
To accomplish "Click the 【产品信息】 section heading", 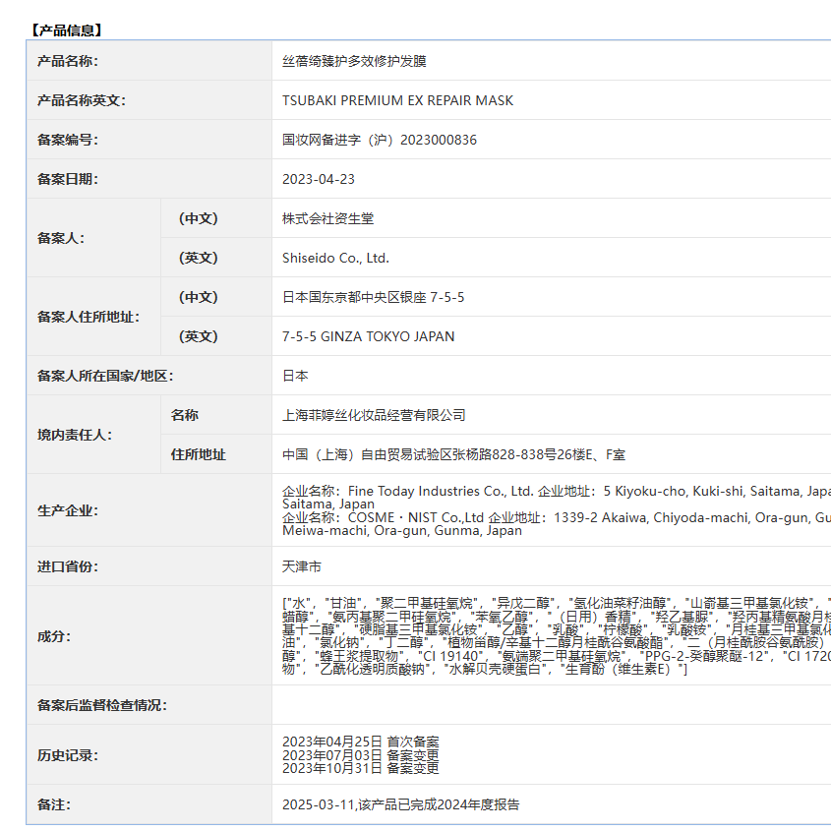I will click(66, 30).
